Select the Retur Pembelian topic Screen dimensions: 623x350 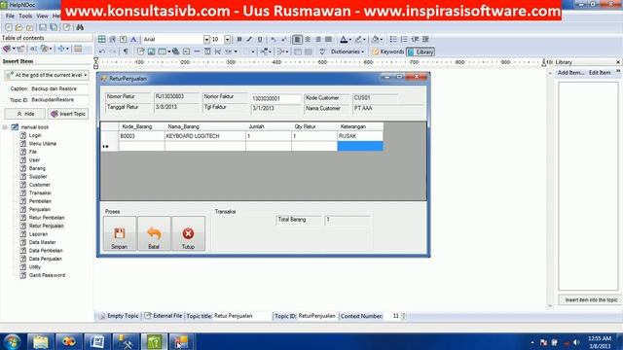pyautogui.click(x=47, y=218)
